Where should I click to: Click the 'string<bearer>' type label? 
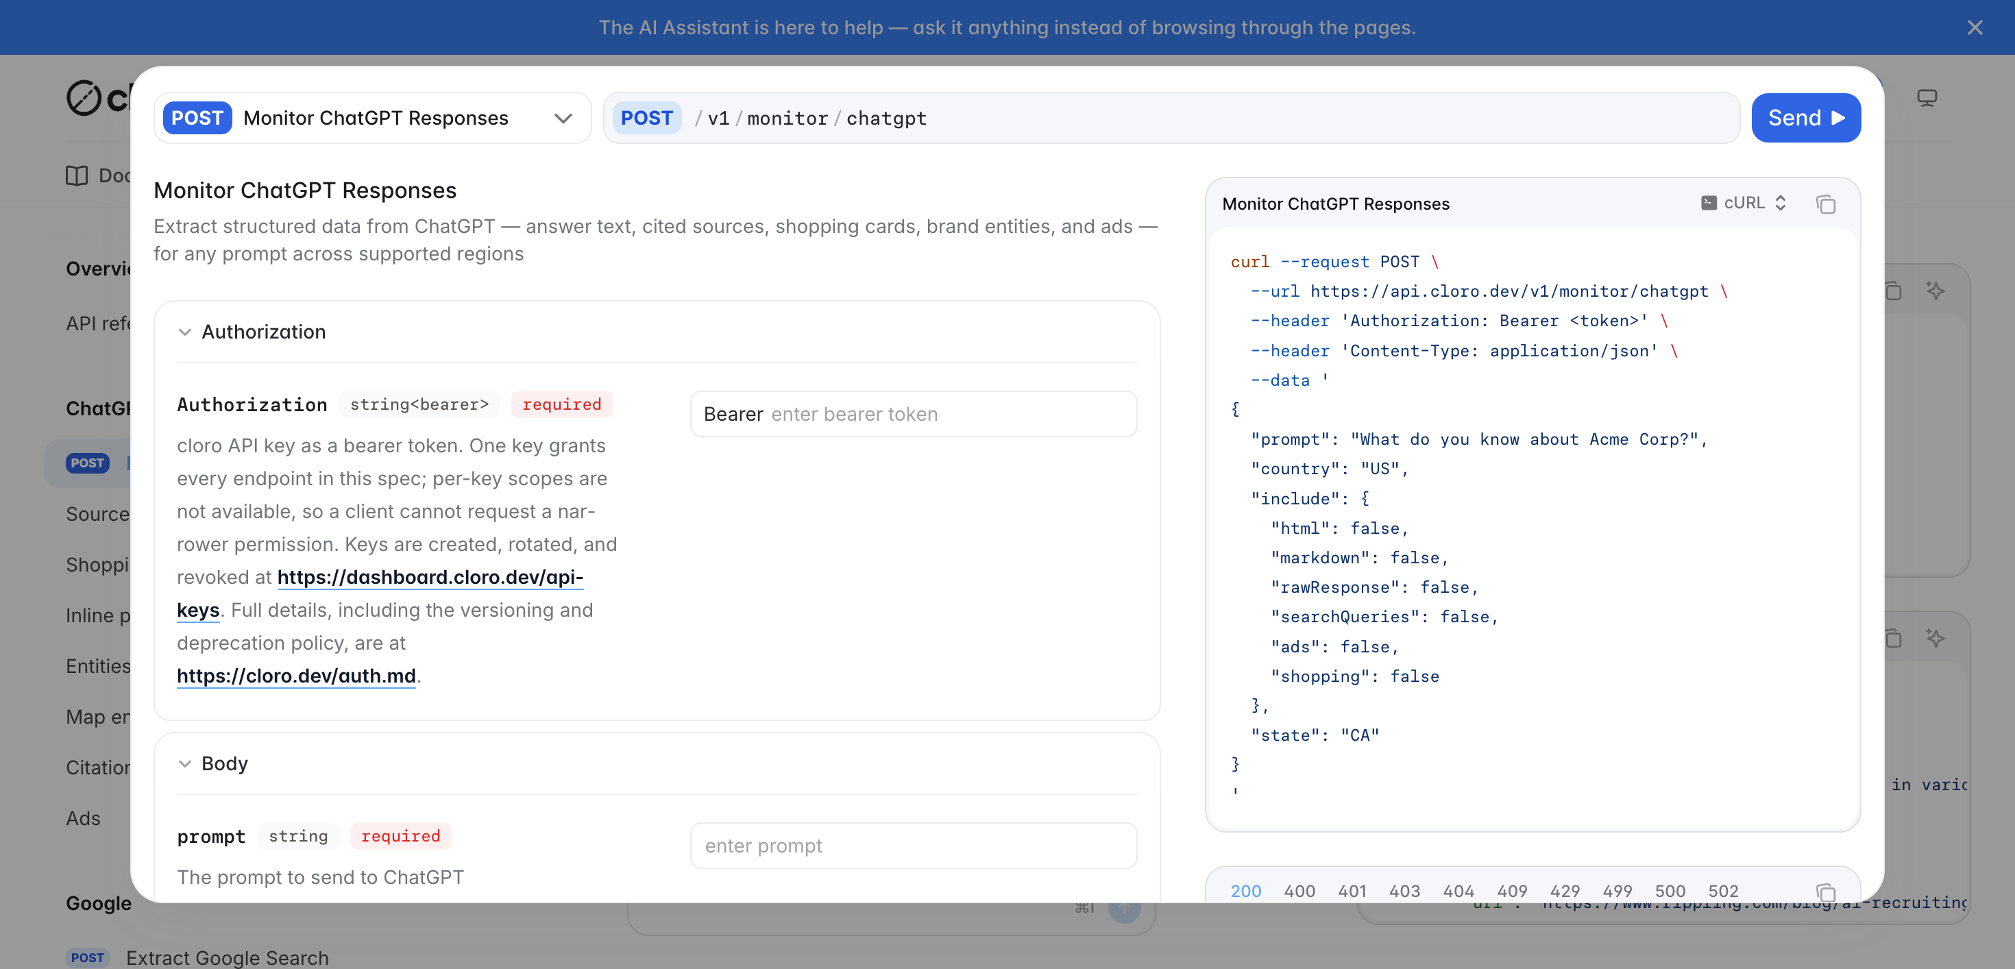pyautogui.click(x=419, y=404)
